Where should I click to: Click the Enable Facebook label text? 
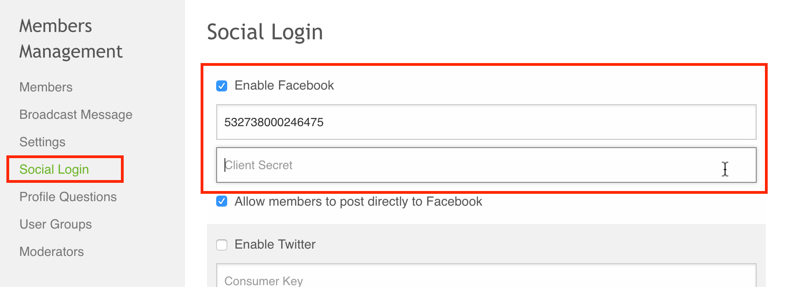tap(284, 85)
